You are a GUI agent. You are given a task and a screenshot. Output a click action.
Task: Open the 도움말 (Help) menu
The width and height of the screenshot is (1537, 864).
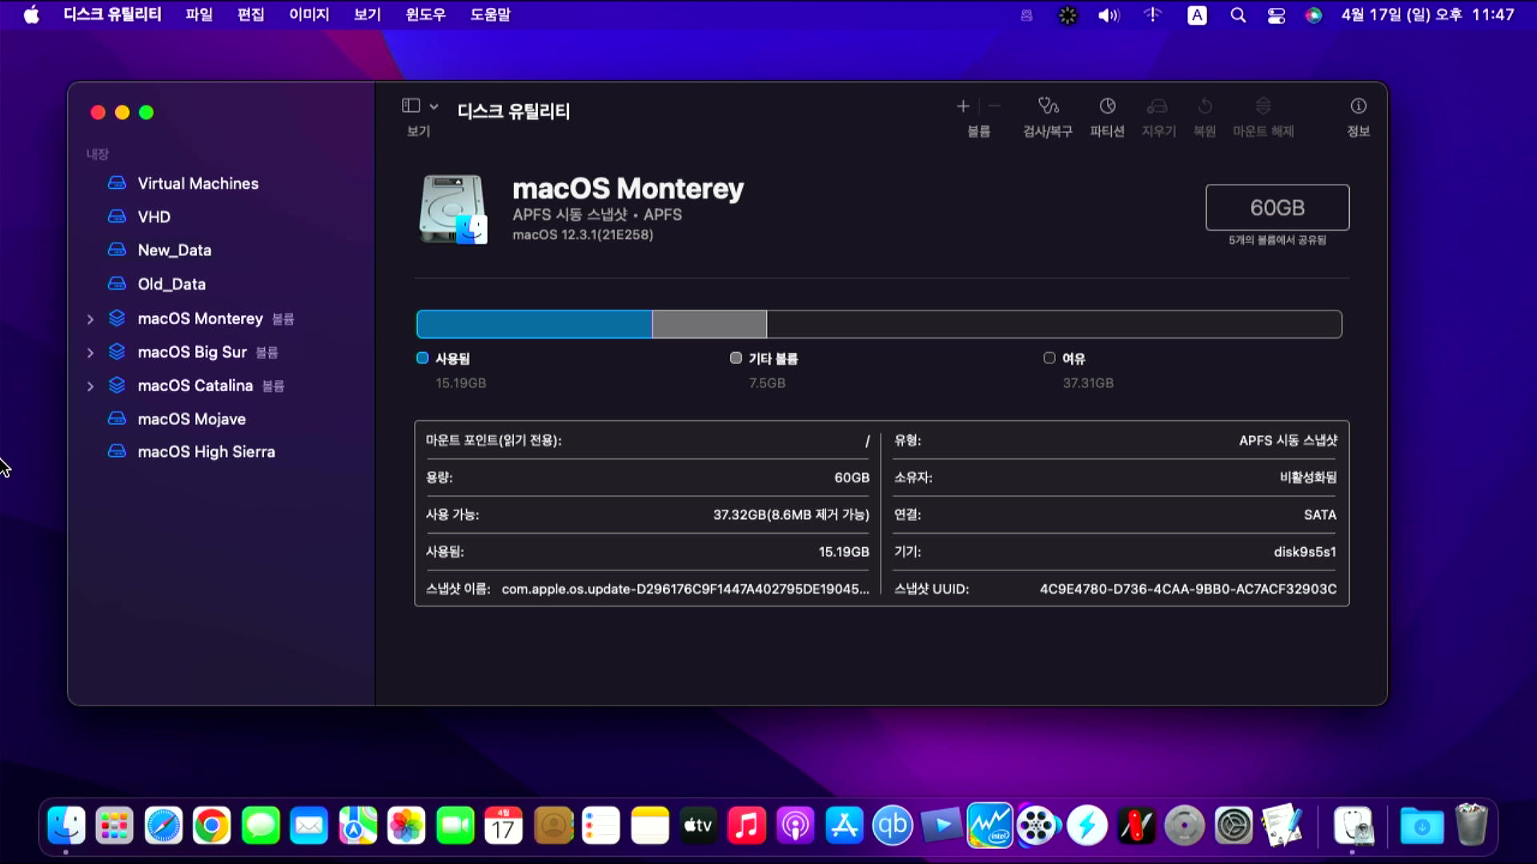(x=490, y=14)
